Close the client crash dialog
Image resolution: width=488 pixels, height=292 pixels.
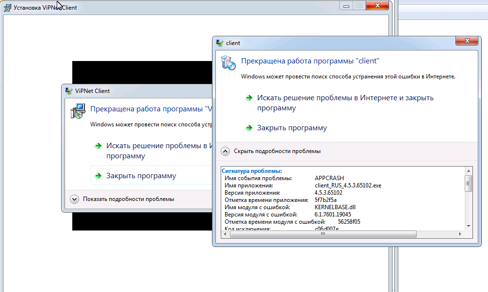[467, 41]
